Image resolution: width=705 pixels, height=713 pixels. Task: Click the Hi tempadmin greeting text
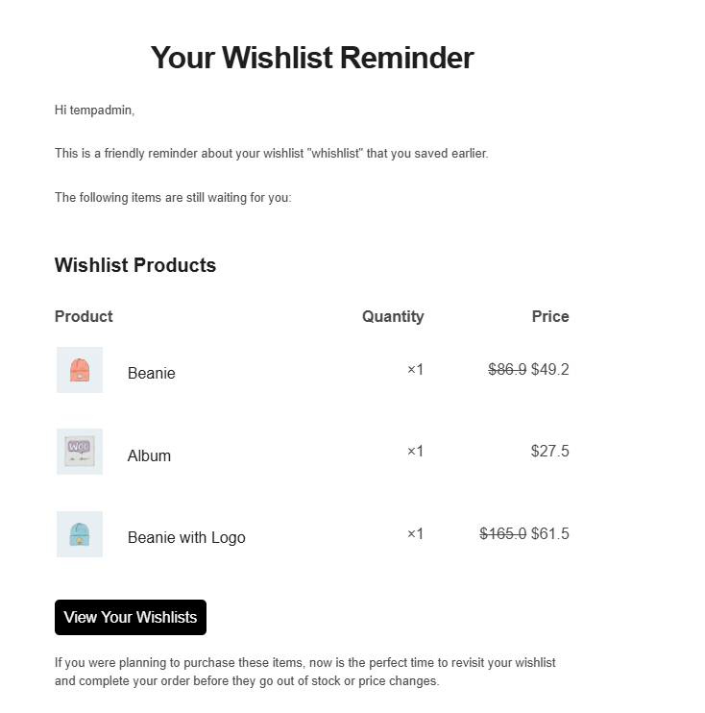pyautogui.click(x=94, y=111)
